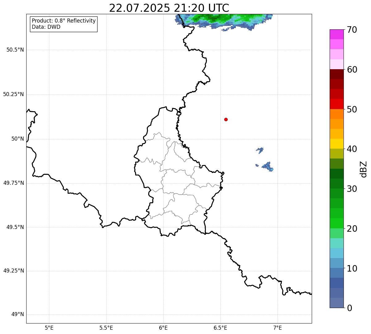The image size is (371, 334).
Task: Click the 6.5°E longitude label
Action: click(220, 328)
